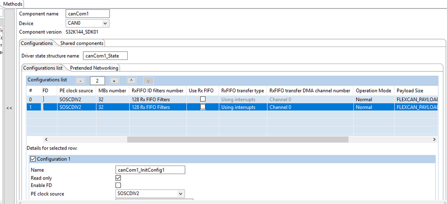Select row 0 by its index cell
Viewport: 447px width, 204px height.
[34, 99]
